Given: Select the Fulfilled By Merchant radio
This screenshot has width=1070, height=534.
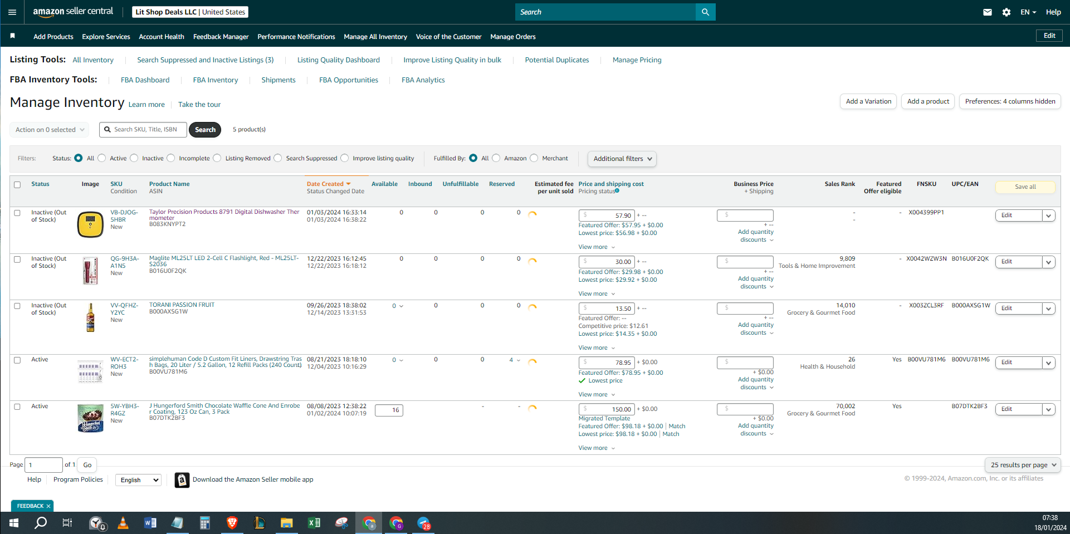Looking at the screenshot, I should pyautogui.click(x=534, y=158).
